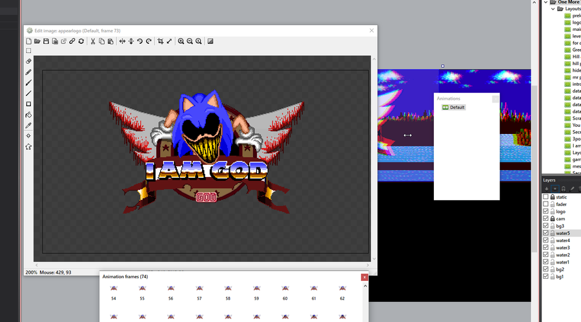This screenshot has width=581, height=322.
Task: Toggle the checkered background brightness icon
Action: 210,41
